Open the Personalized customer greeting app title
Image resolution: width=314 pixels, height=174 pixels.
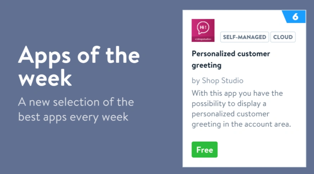pyautogui.click(x=231, y=59)
